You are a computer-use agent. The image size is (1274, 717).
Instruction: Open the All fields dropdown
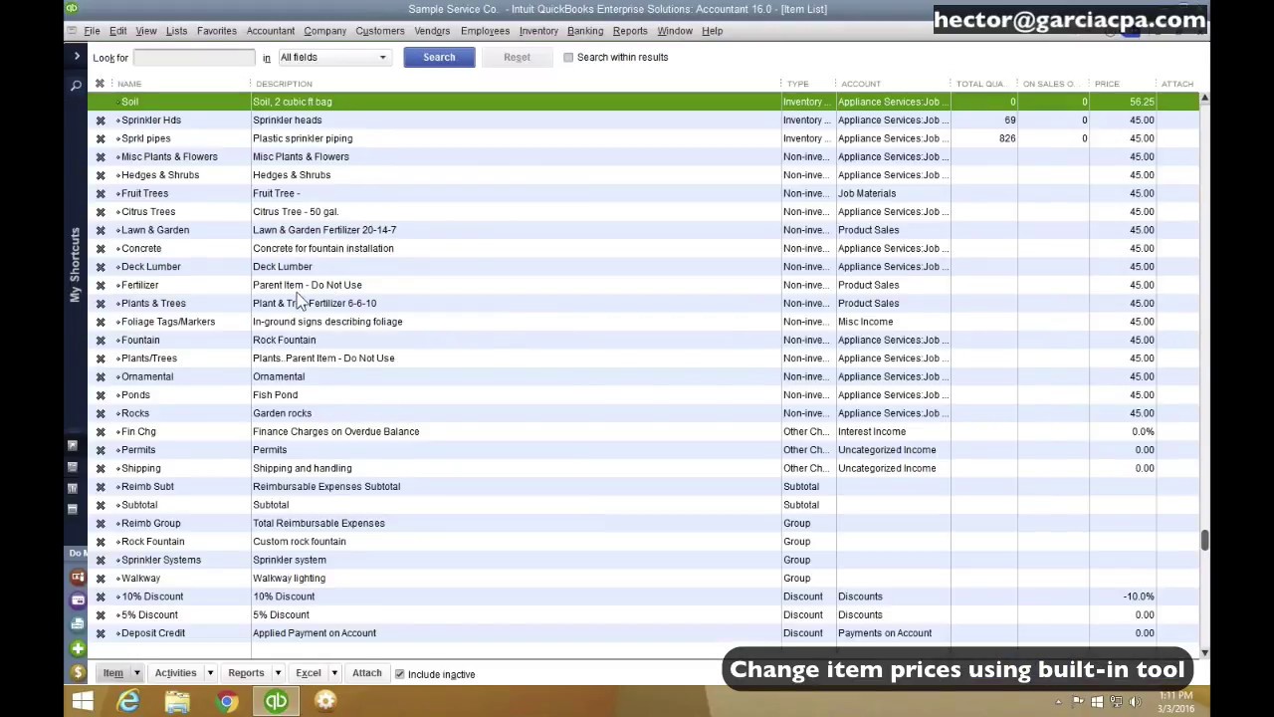(x=333, y=58)
